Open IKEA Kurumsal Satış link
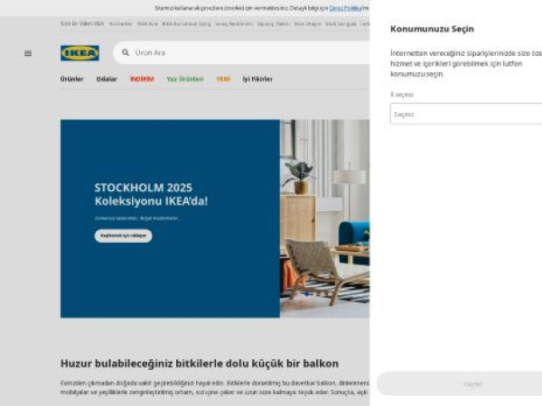Image resolution: width=542 pixels, height=406 pixels. point(186,23)
